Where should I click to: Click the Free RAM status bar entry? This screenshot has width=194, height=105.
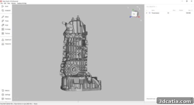coord(6,104)
